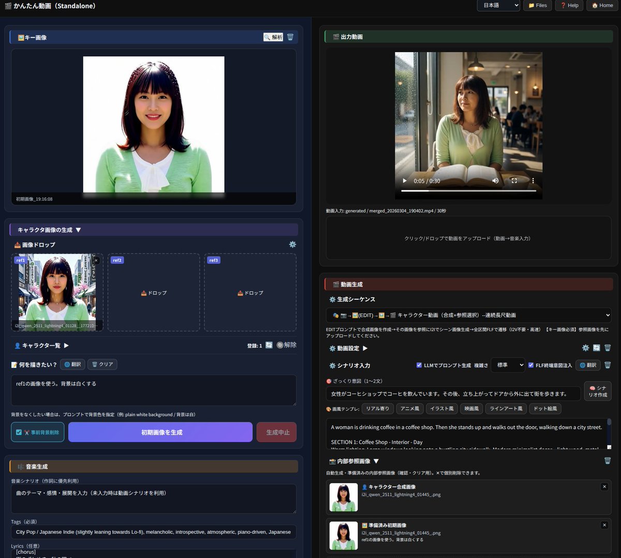The height and width of the screenshot is (558, 621).
Task: Select the リアル寄り style template
Action: point(378,409)
